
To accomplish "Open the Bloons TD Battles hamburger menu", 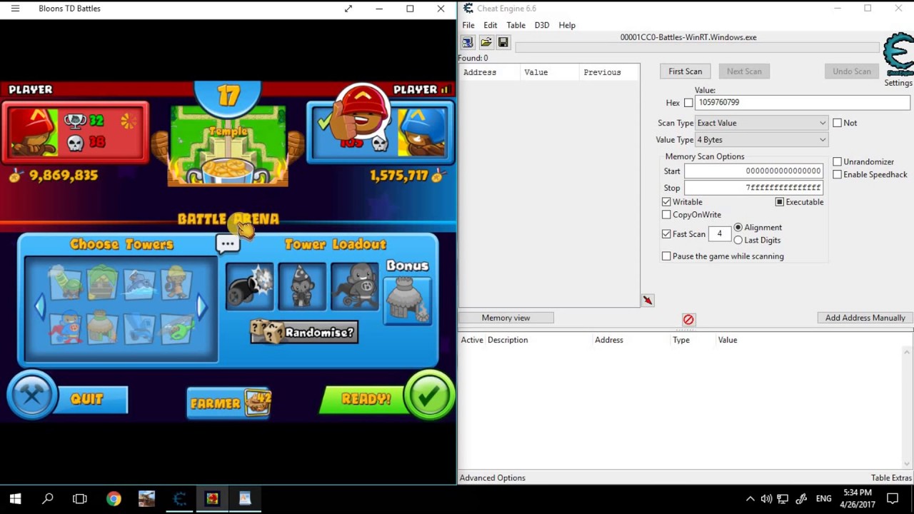I will pyautogui.click(x=15, y=9).
